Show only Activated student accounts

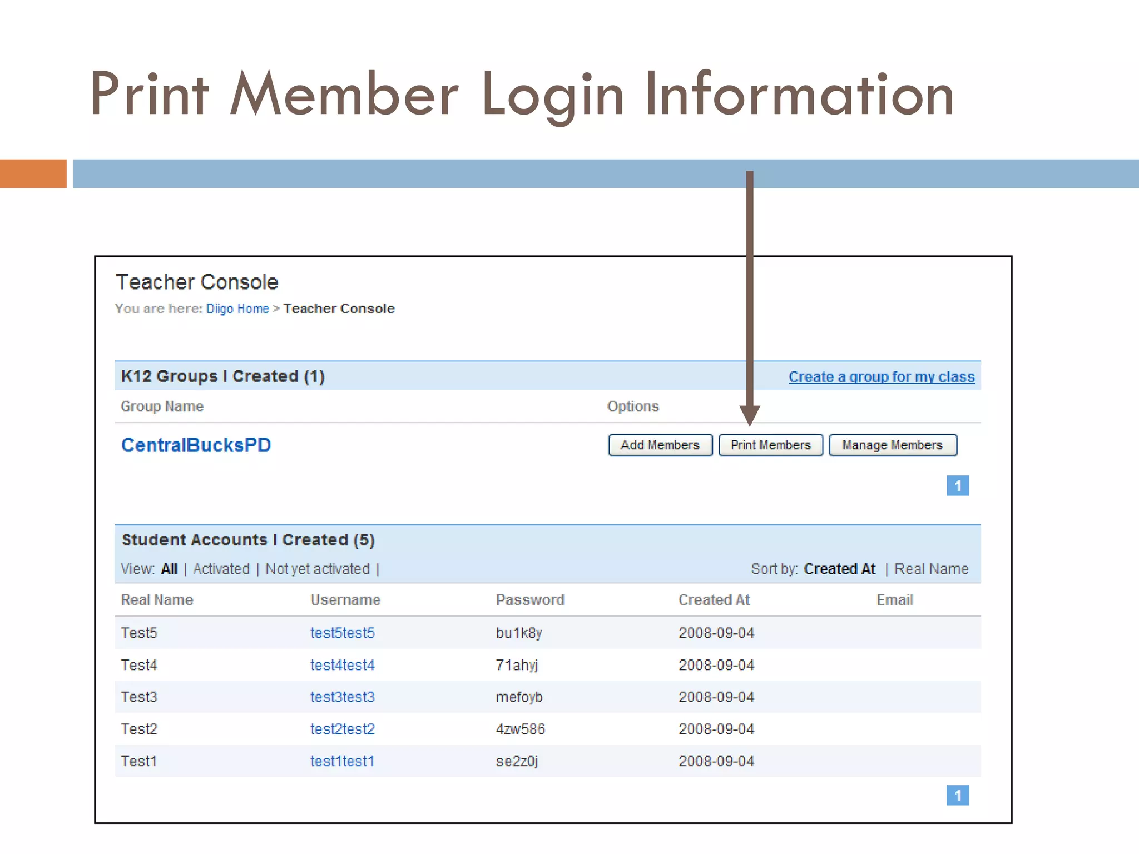coord(221,569)
